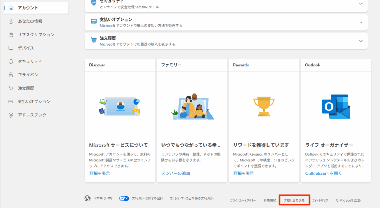The height and width of the screenshot is (208, 380).
Task: Click the person icon for あなたの情報
Action: (x=11, y=21)
